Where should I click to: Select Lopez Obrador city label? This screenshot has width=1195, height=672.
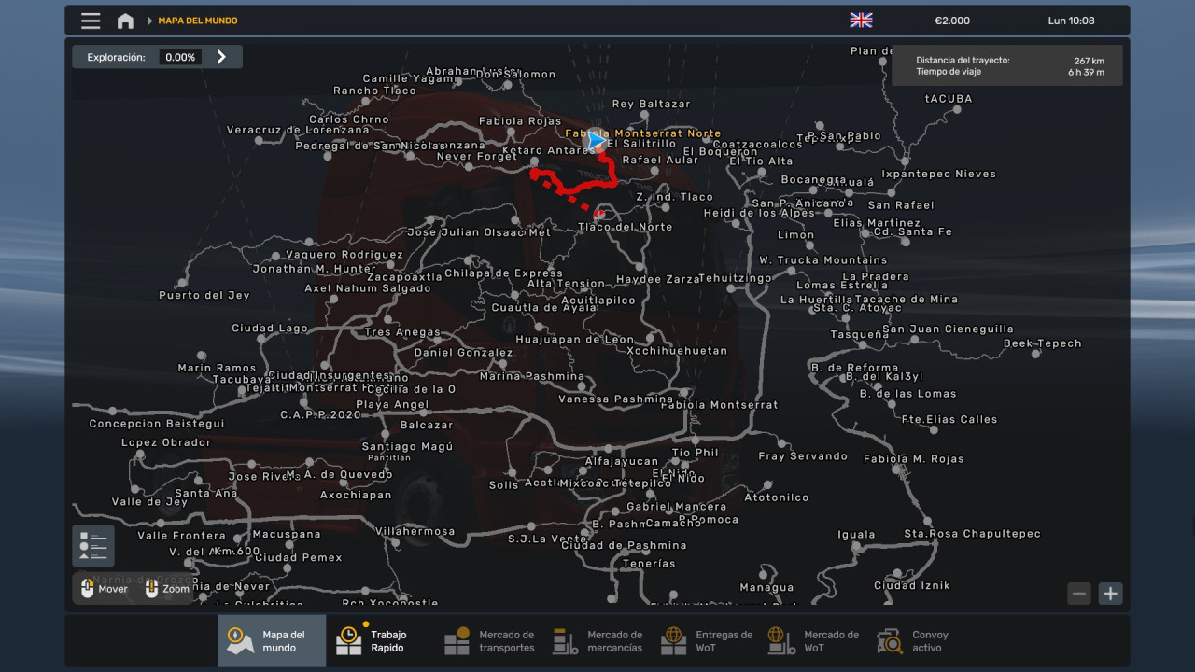coord(165,442)
